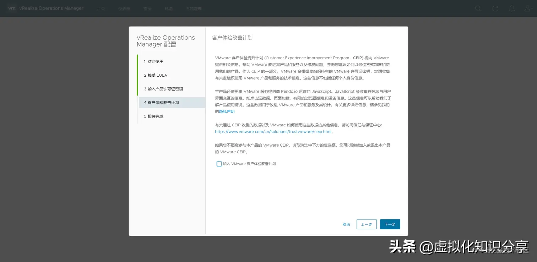The width and height of the screenshot is (537, 262).
Task: Open the 系统管理 menu item
Action: [194, 8]
